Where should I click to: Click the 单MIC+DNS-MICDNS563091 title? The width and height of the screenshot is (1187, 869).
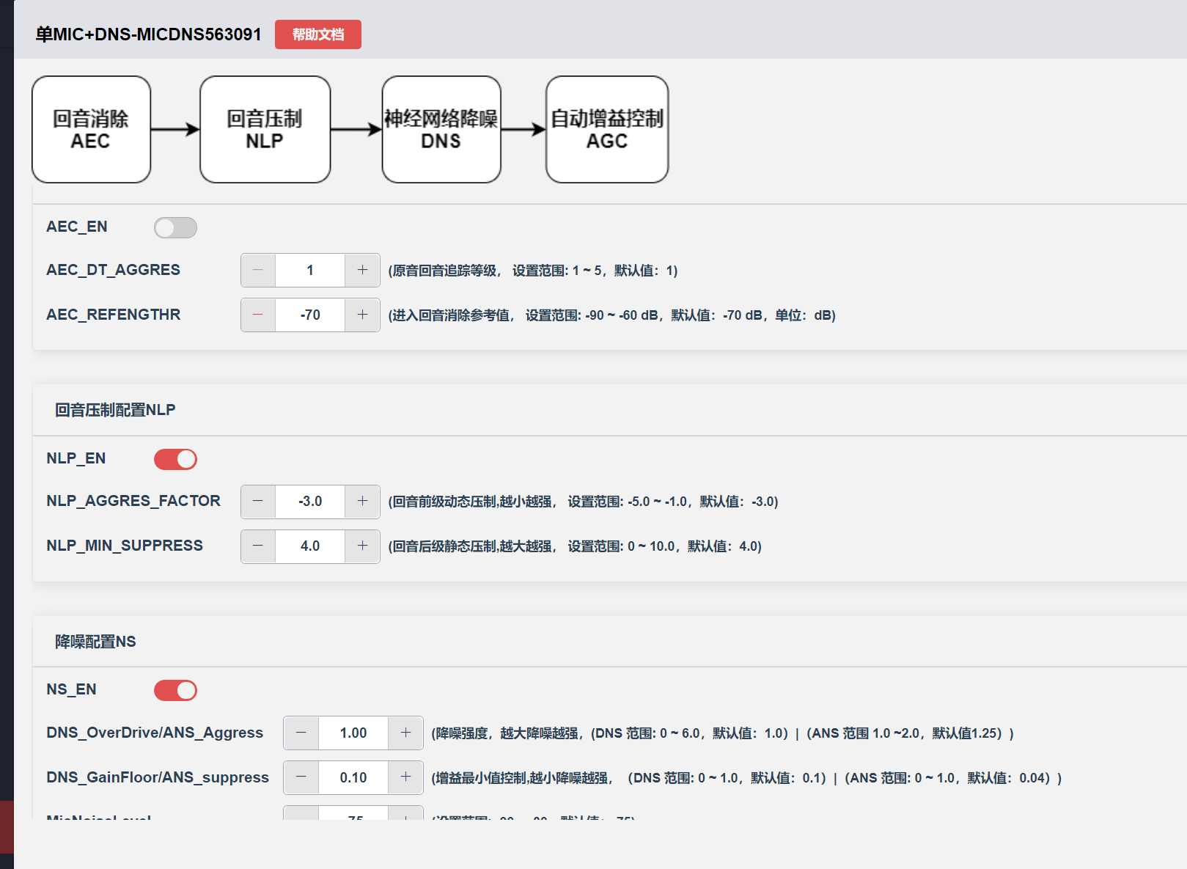tap(149, 34)
